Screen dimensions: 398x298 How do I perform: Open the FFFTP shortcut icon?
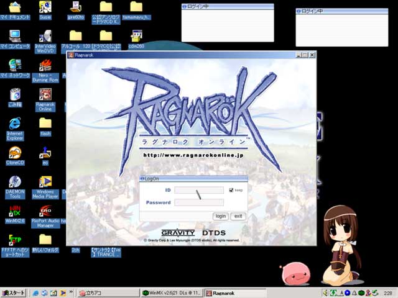[x=15, y=240]
